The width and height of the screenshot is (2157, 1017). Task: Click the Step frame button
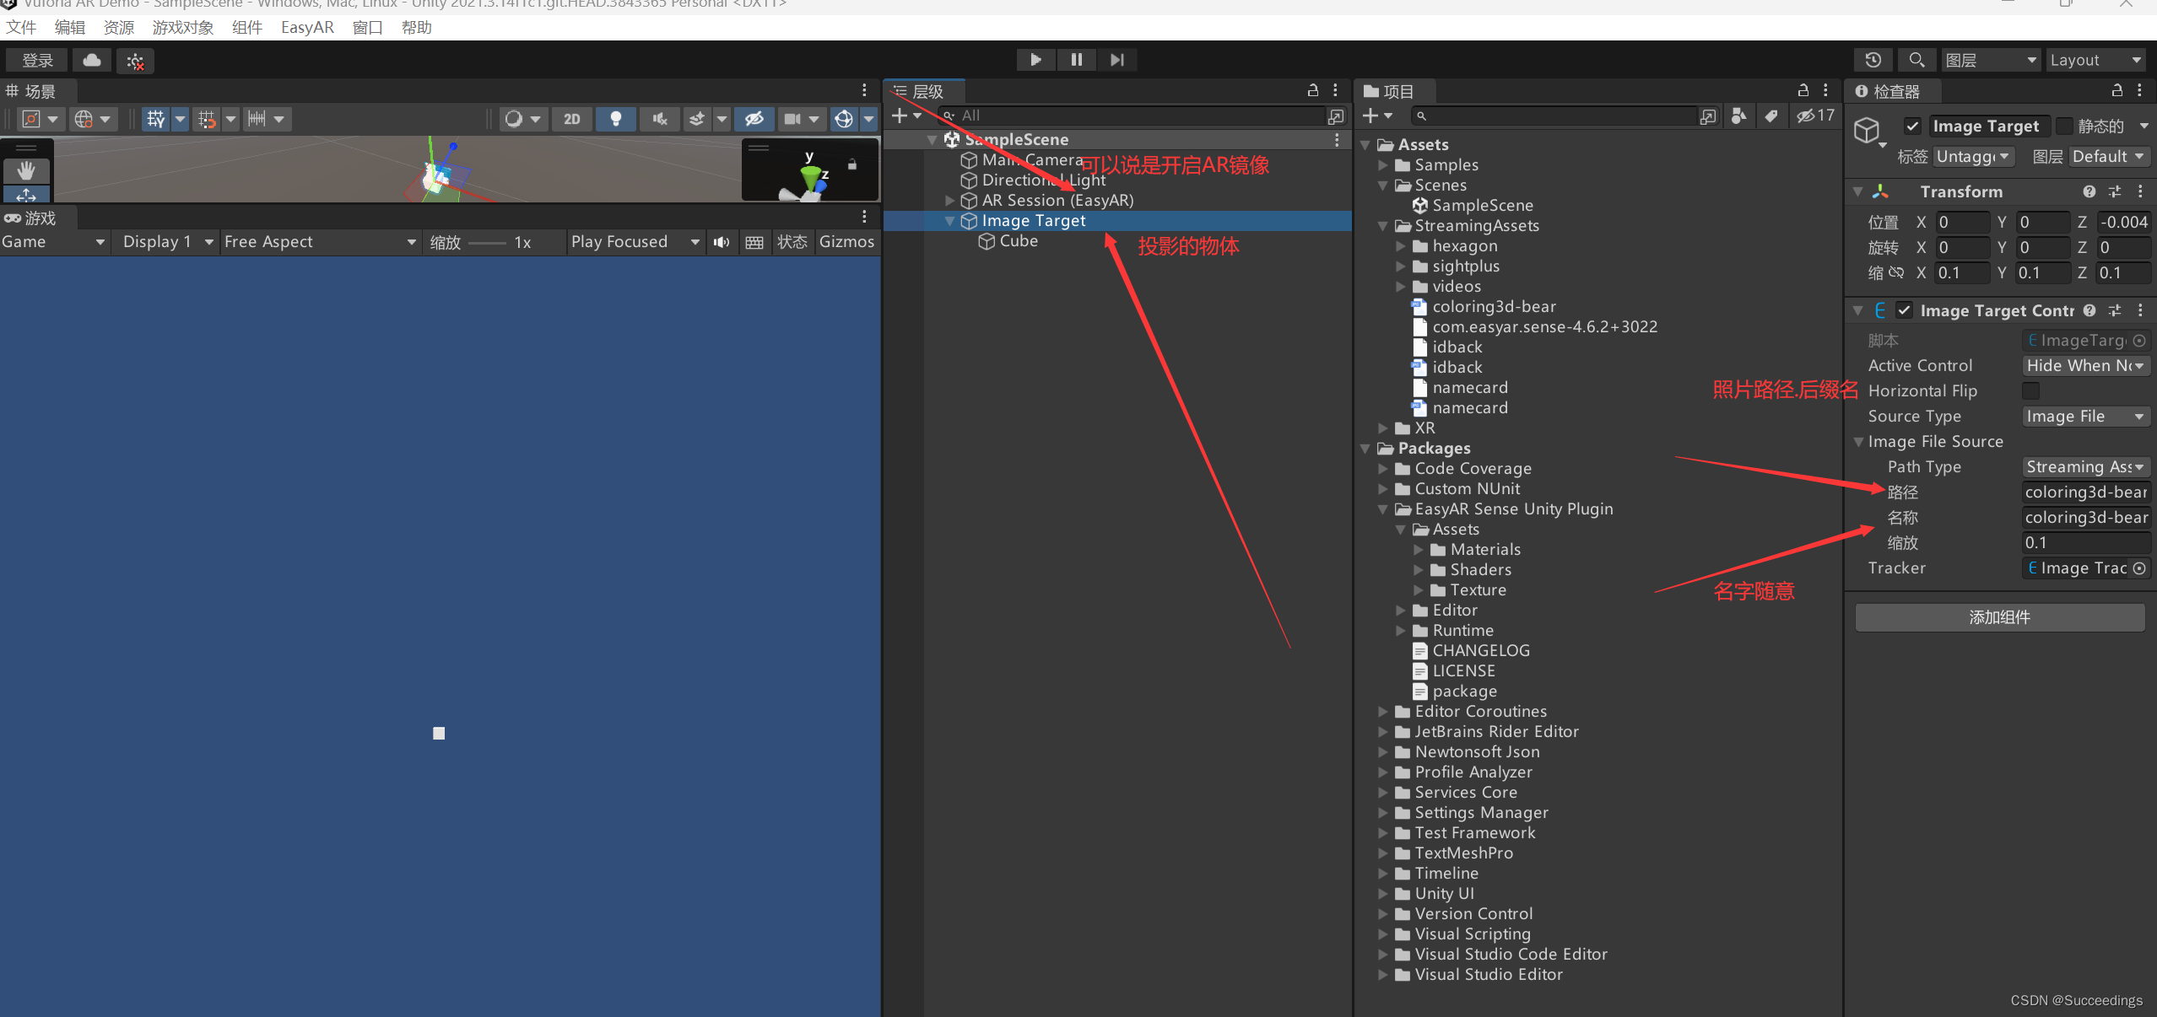1116,60
